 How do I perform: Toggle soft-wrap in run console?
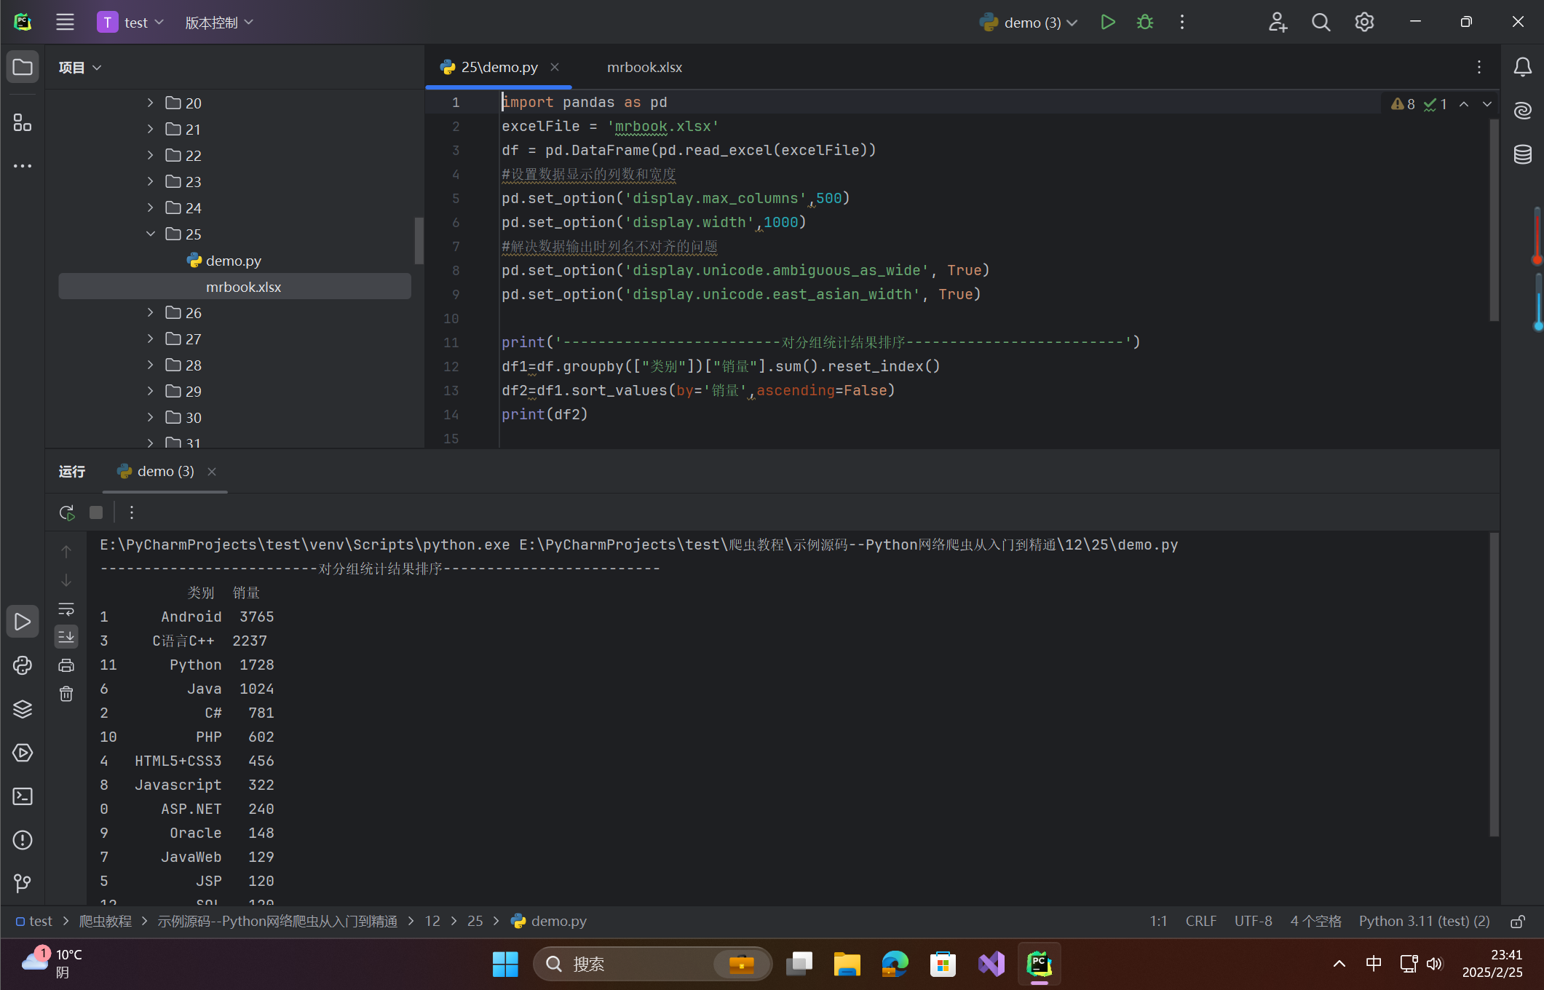(x=66, y=609)
